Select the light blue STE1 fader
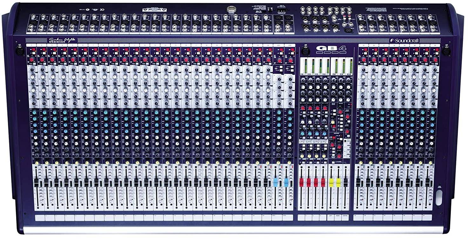Image resolution: width=468 pixels, height=239 pixels. [276, 183]
